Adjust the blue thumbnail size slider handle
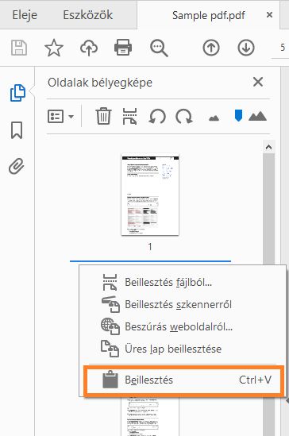289x436 pixels. click(x=238, y=115)
